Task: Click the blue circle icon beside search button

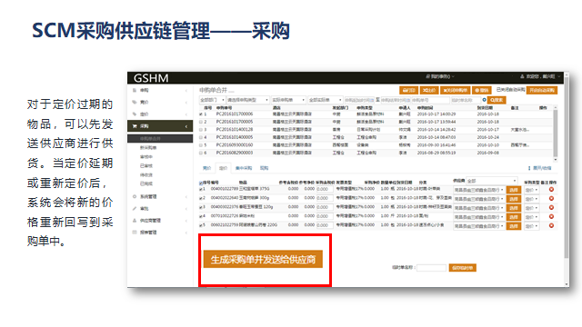Action: click(484, 100)
